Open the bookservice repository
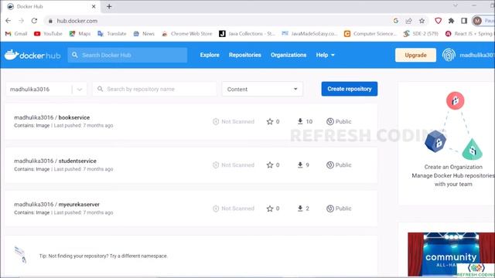Image resolution: width=495 pixels, height=278 pixels. tap(74, 117)
